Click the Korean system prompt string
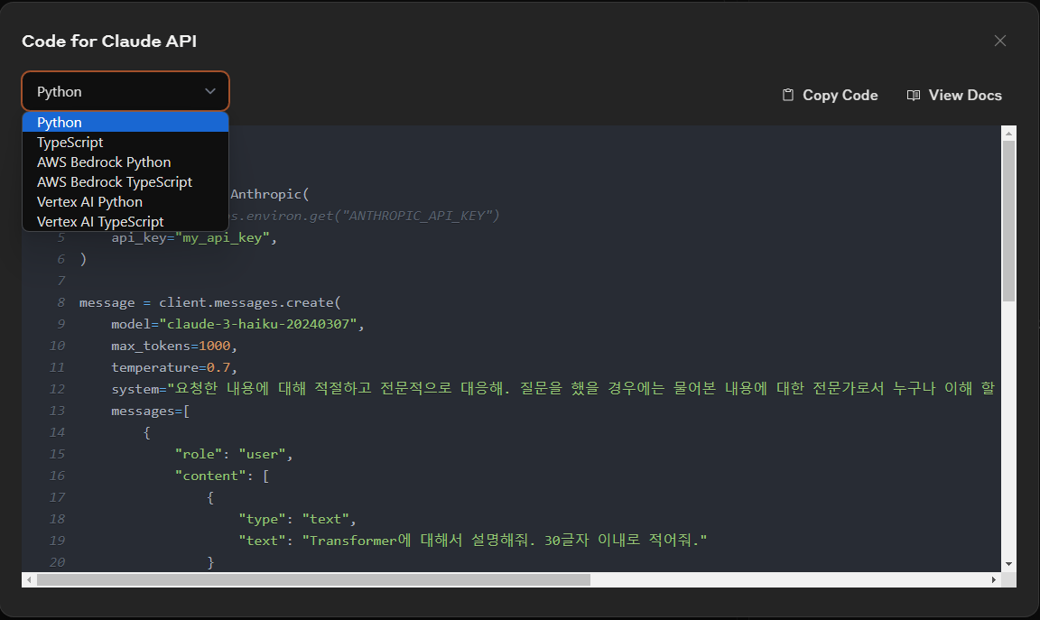 (580, 389)
